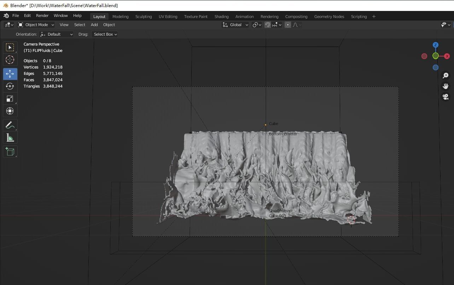Select the Add Cube tool

click(10, 152)
